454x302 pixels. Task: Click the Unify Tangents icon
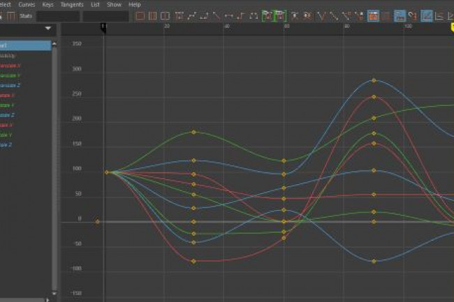(307, 15)
